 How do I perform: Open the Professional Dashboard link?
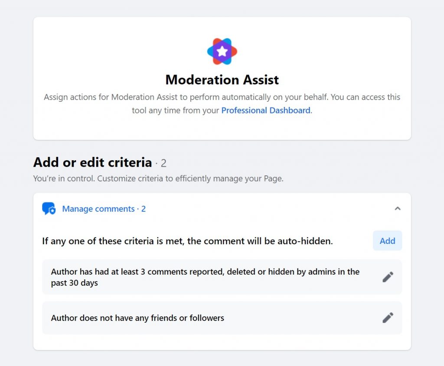pos(266,110)
